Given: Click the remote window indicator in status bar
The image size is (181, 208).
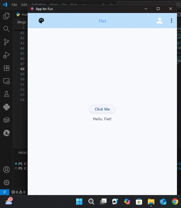Looking at the screenshot, I should coord(5,192).
